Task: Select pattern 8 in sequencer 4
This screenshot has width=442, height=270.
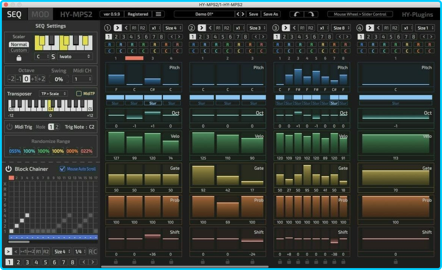Action: [x=414, y=37]
